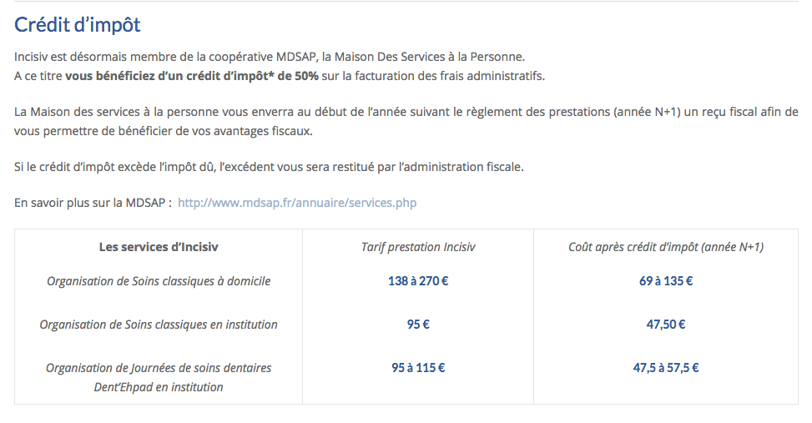Click "Organisation de Soins classiques en institution" row
This screenshot has height=423, width=812.
pyautogui.click(x=159, y=325)
